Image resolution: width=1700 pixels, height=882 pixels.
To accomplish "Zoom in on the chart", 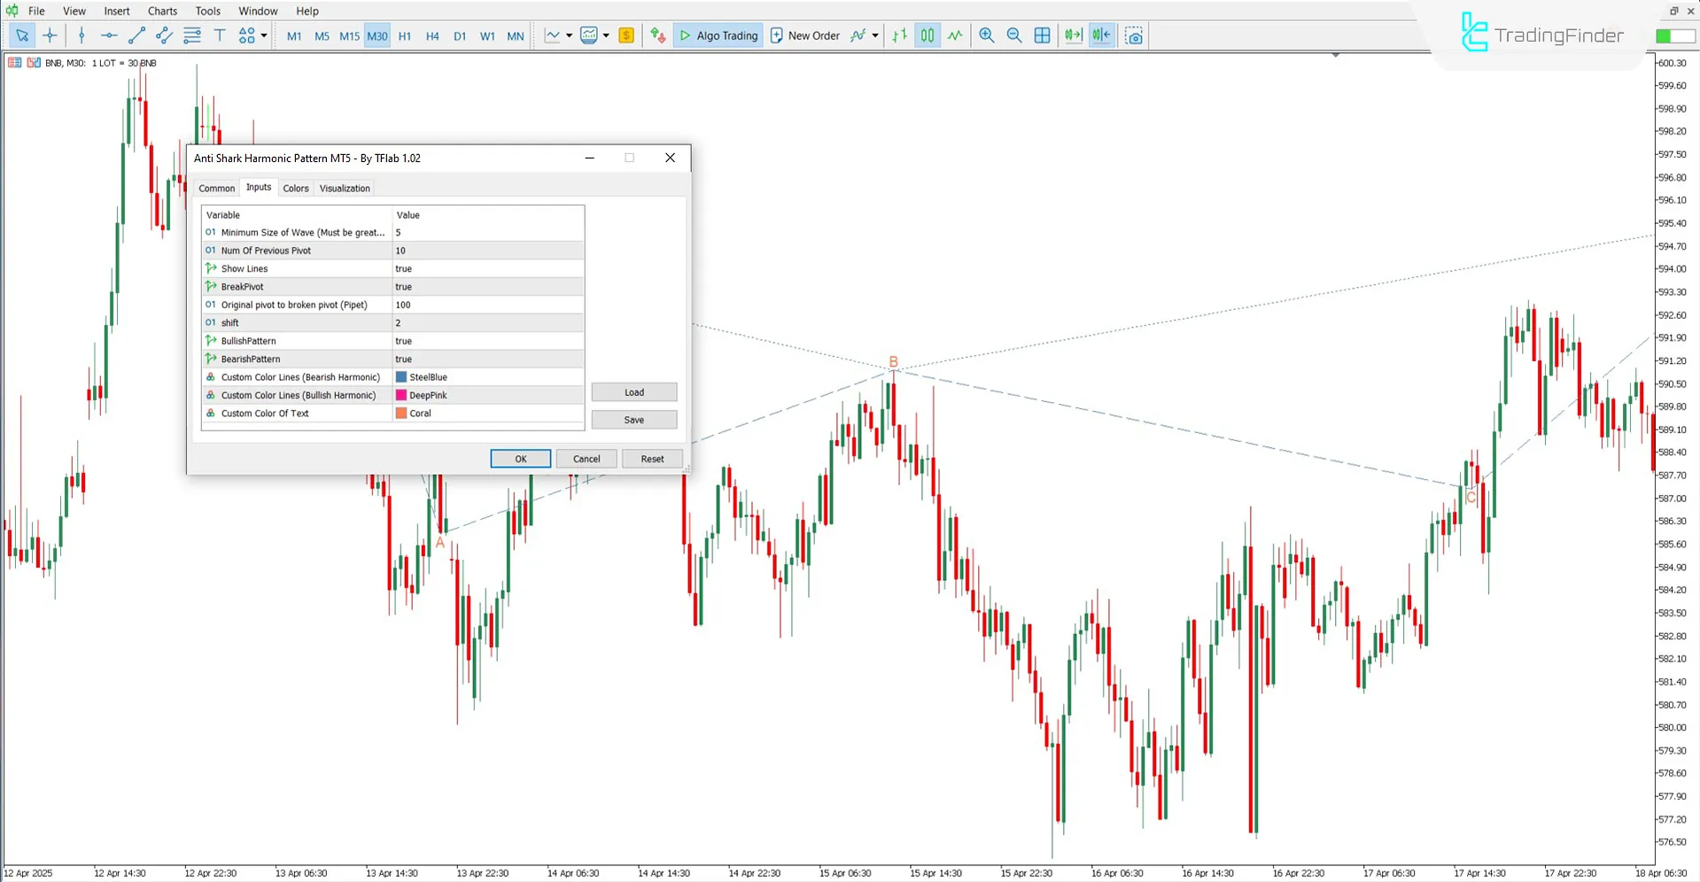I will point(986,35).
